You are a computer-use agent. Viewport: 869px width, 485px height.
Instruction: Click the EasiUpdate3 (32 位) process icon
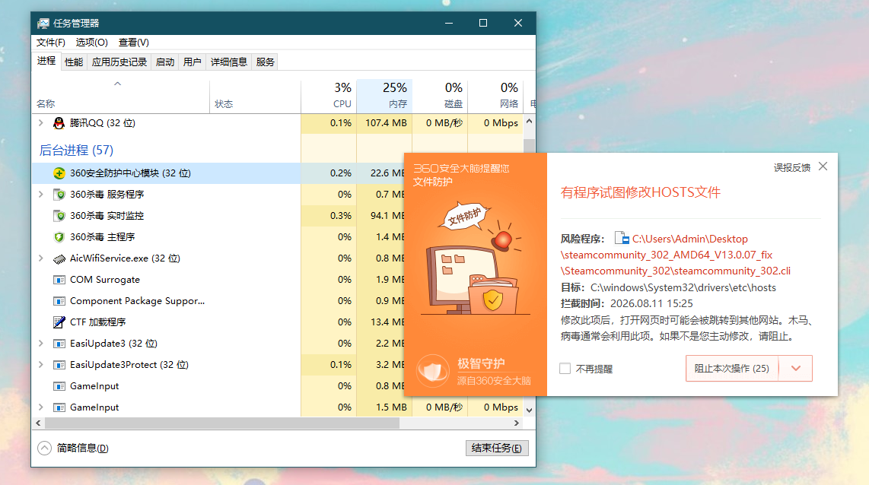coord(59,344)
